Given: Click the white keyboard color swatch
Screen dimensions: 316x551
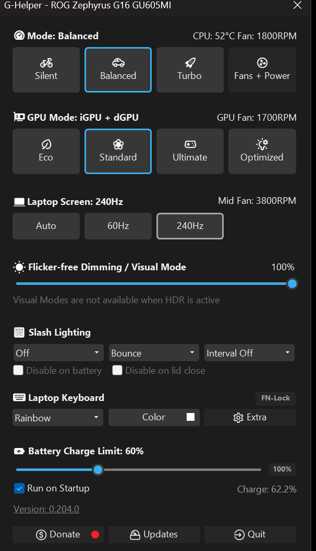Looking at the screenshot, I should [x=190, y=417].
